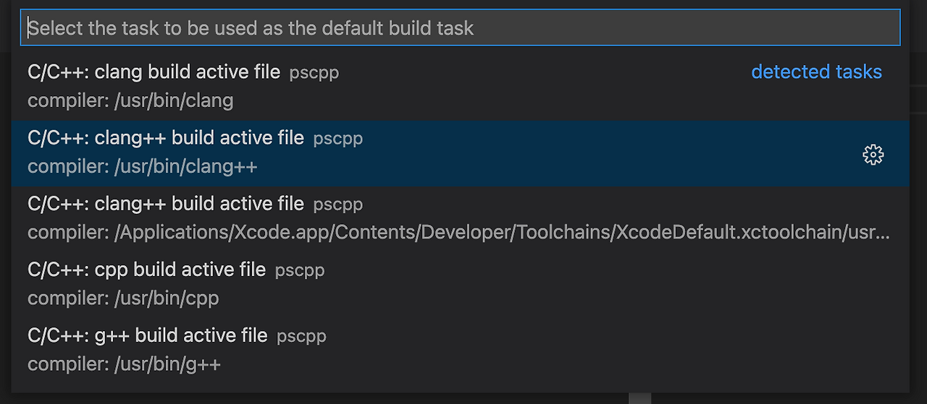Screen dimensions: 927x404
Task: Click the pscpp label on the Xcode clang++ row
Action: pos(337,205)
